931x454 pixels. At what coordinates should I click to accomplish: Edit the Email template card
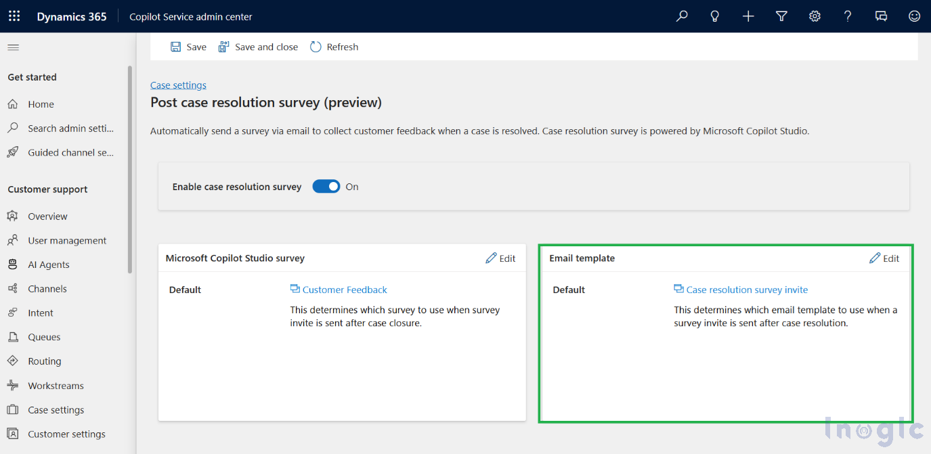[884, 258]
